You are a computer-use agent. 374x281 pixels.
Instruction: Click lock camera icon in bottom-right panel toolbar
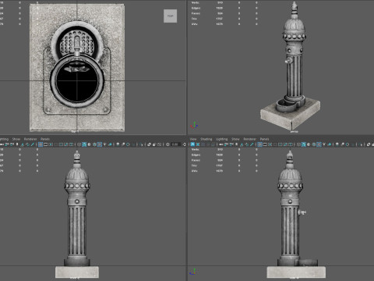click(226, 144)
